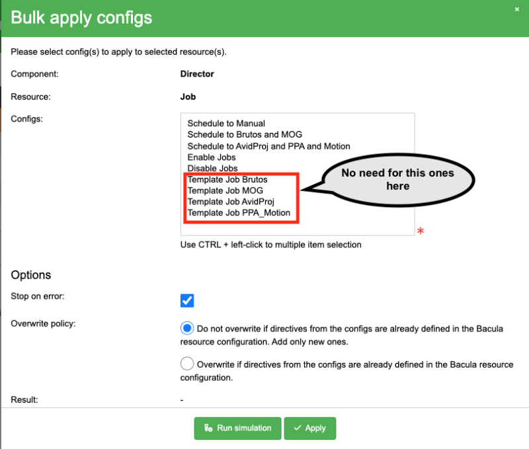
Task: Select Template Job PPA_Motion config
Action: [239, 213]
